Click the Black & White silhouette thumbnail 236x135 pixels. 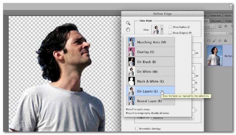(131, 81)
